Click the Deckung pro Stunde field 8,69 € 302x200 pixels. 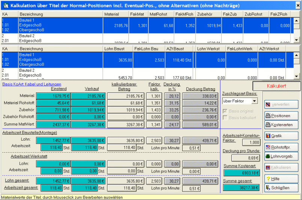tap(246, 158)
